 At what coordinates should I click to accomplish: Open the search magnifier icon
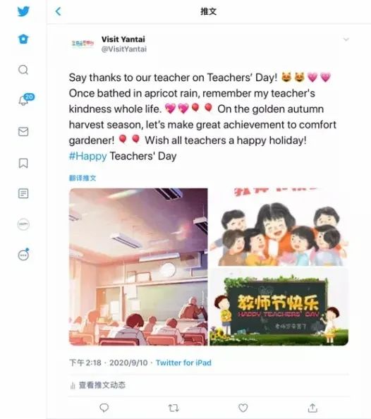(23, 70)
